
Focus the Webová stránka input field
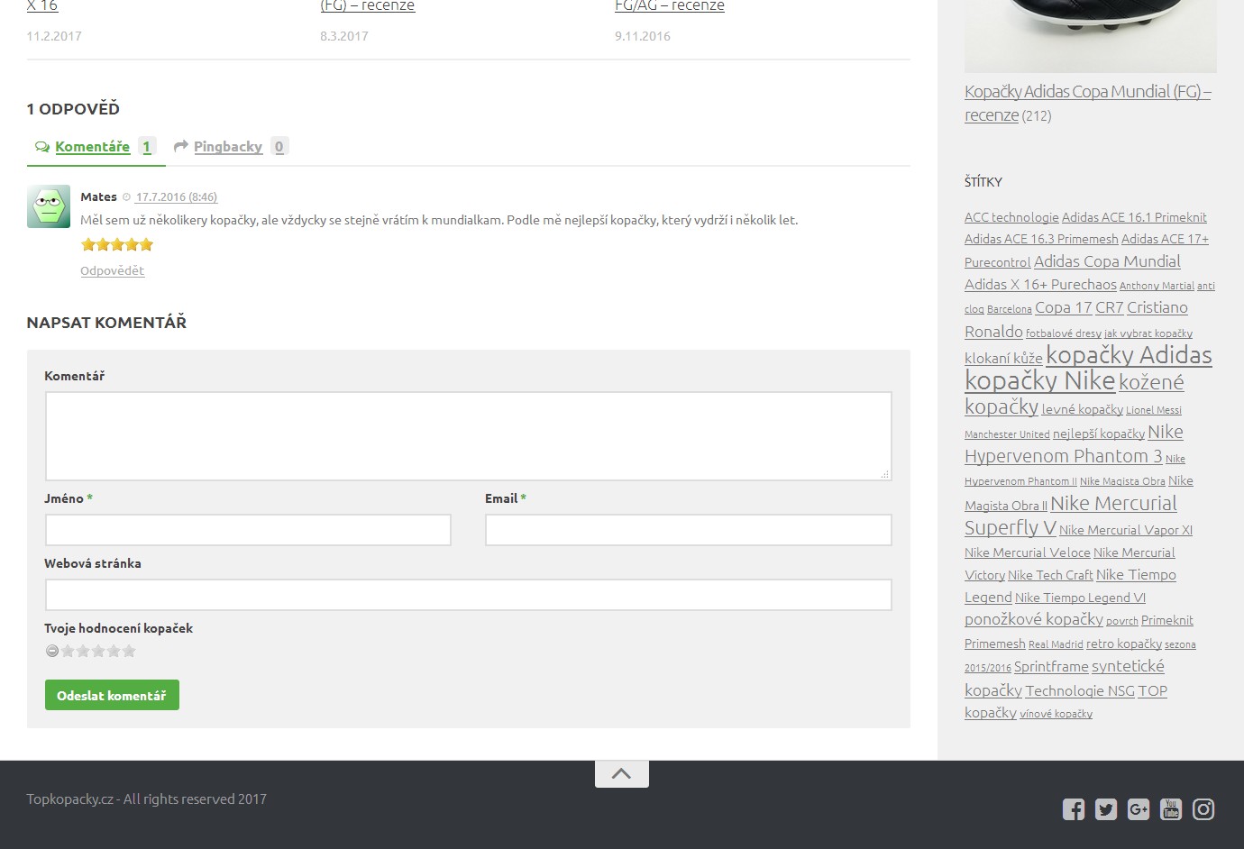click(469, 595)
